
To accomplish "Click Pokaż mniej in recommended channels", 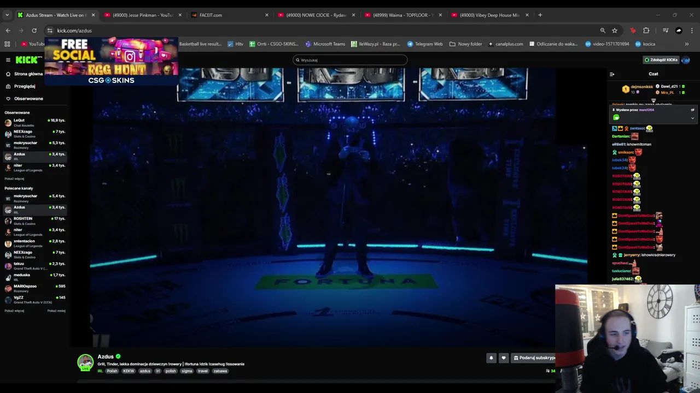I will [56, 311].
